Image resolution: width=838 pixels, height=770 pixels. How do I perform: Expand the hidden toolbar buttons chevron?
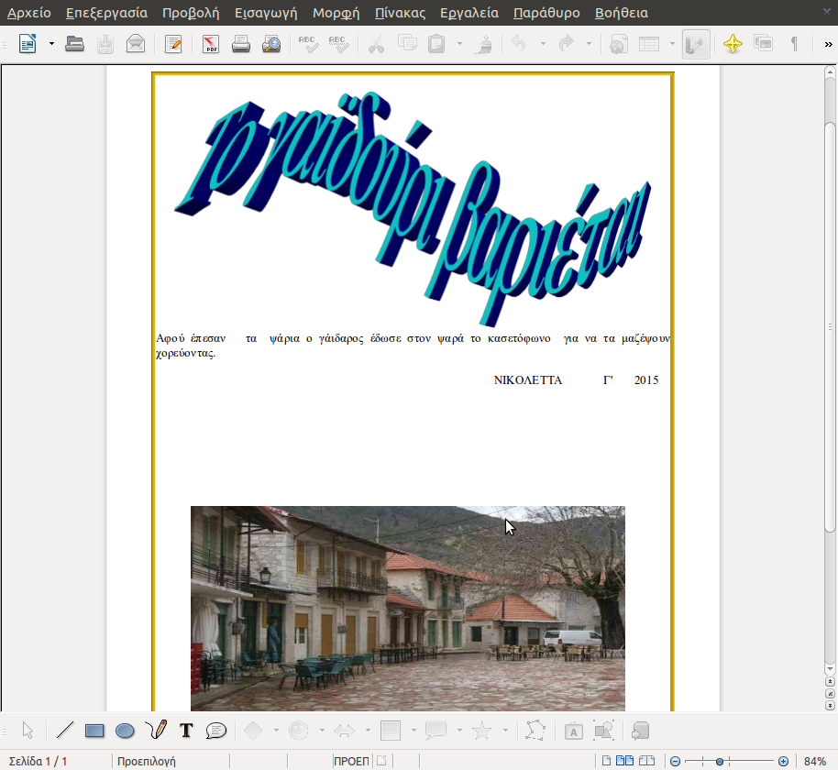pos(829,44)
